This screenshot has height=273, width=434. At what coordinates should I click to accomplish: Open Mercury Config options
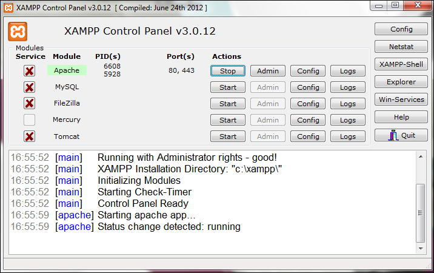coord(308,120)
